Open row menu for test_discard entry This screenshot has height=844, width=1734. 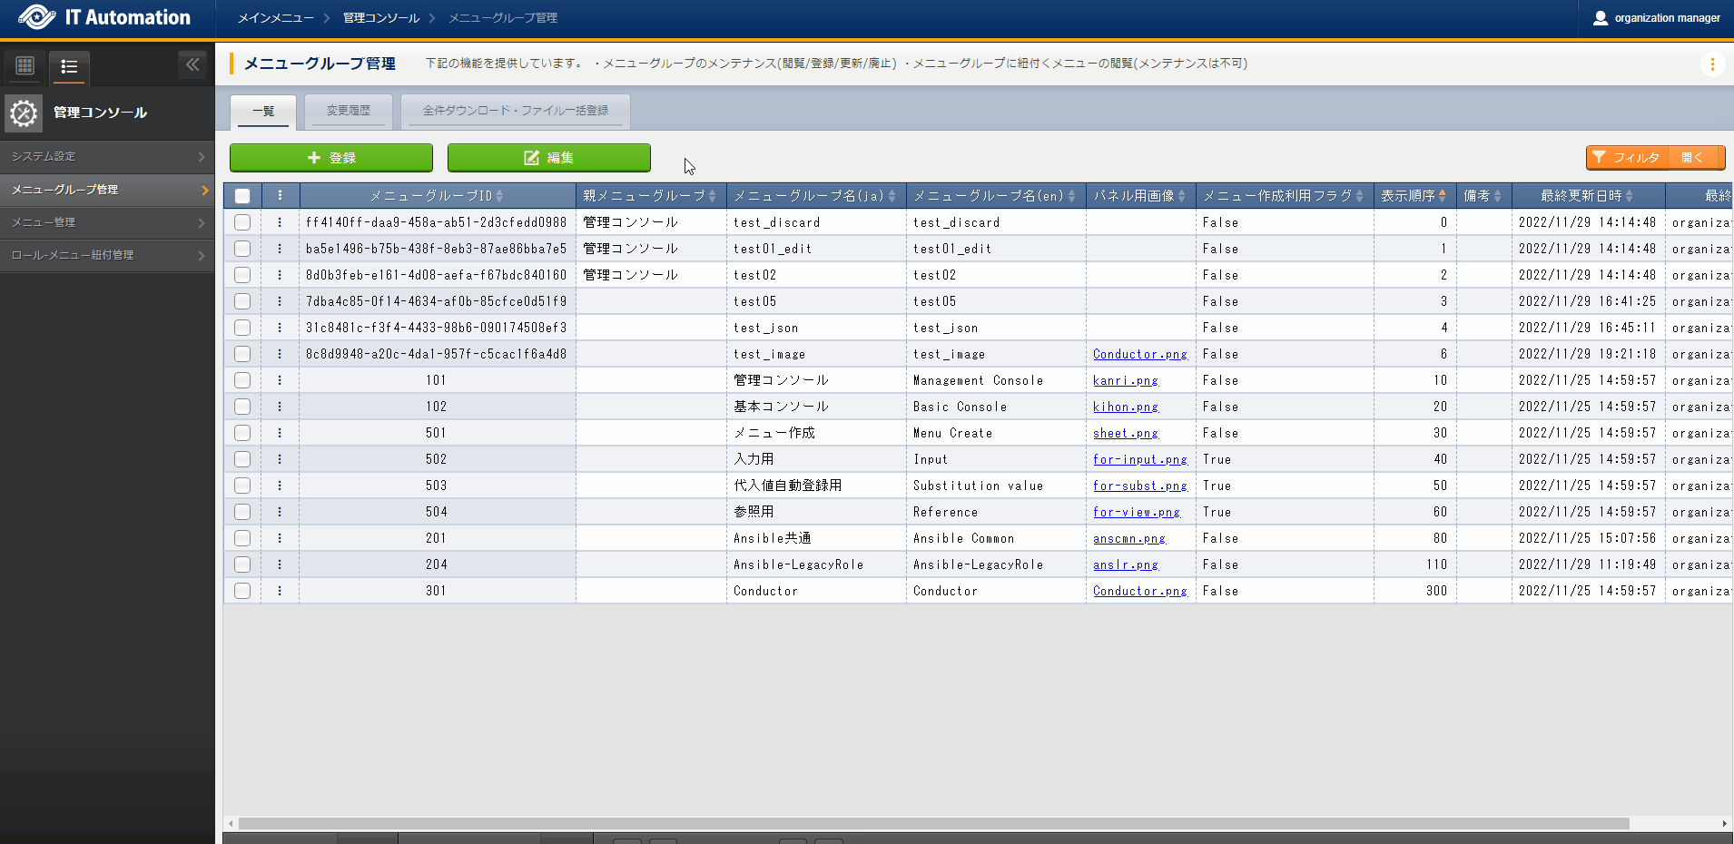(280, 222)
